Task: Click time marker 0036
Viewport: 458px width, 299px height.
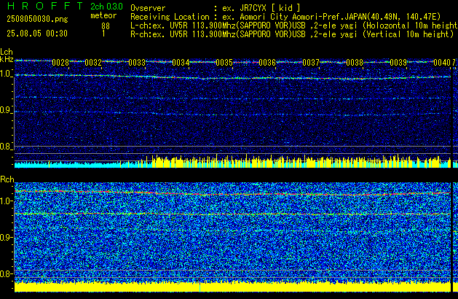Action: (x=267, y=63)
